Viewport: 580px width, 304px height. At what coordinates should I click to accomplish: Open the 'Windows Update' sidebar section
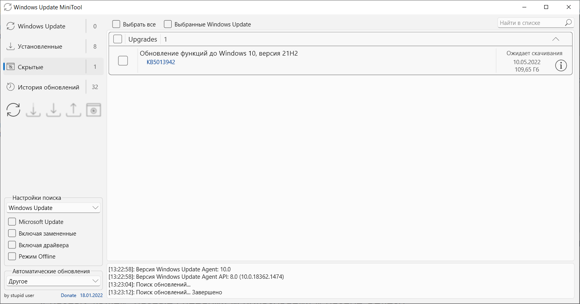(53, 26)
